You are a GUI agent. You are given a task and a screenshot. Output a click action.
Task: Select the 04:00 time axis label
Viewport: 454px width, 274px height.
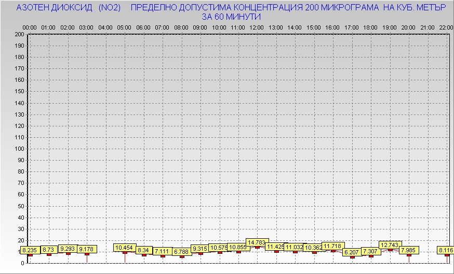coord(105,27)
